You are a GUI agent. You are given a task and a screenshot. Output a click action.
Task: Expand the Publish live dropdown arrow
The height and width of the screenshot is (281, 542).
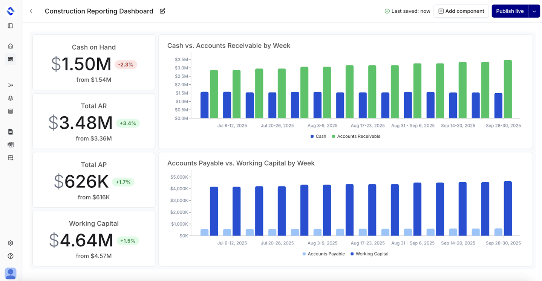point(534,11)
